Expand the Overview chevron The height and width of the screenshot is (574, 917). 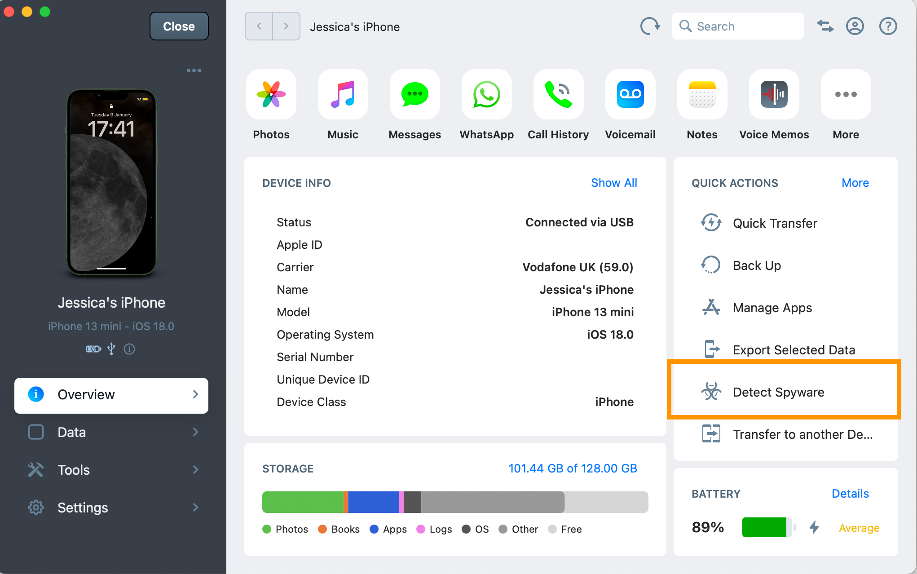pos(195,394)
